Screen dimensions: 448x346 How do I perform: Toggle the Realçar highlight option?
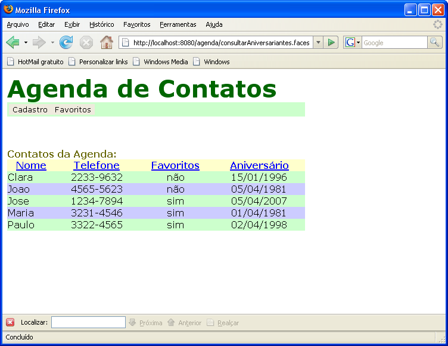[223, 323]
